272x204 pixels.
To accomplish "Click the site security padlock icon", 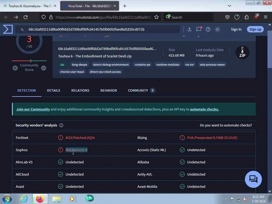I will (51, 17).
